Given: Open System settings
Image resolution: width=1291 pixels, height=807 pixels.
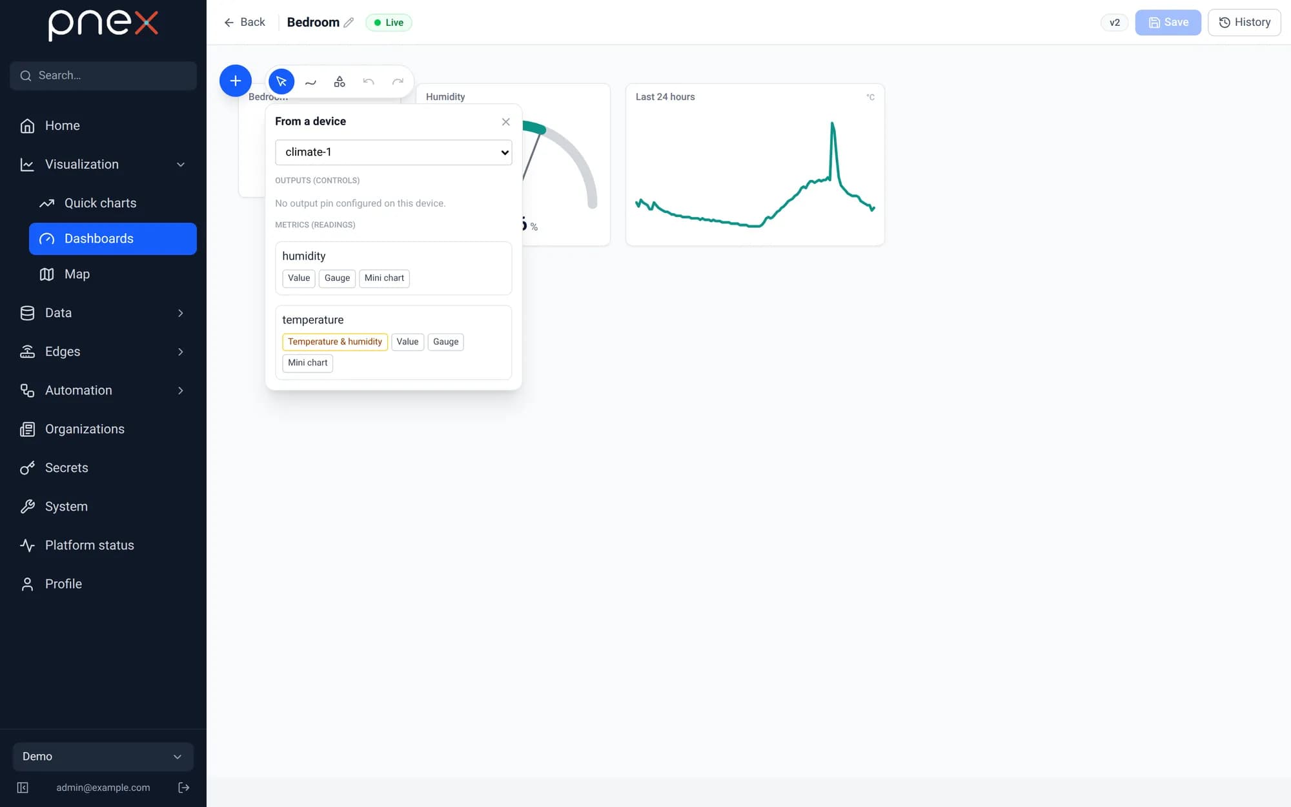Looking at the screenshot, I should 103,507.
